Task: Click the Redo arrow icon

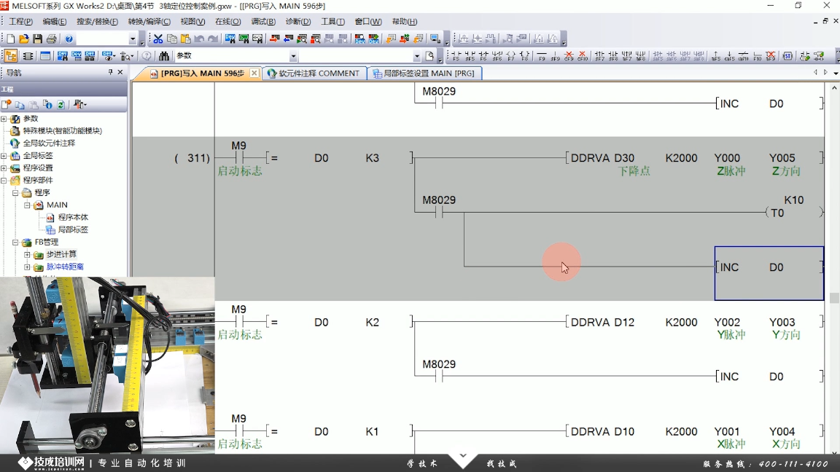Action: 213,39
